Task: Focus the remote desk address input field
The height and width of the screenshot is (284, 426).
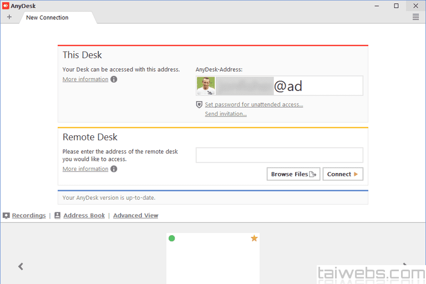Action: pyautogui.click(x=279, y=155)
